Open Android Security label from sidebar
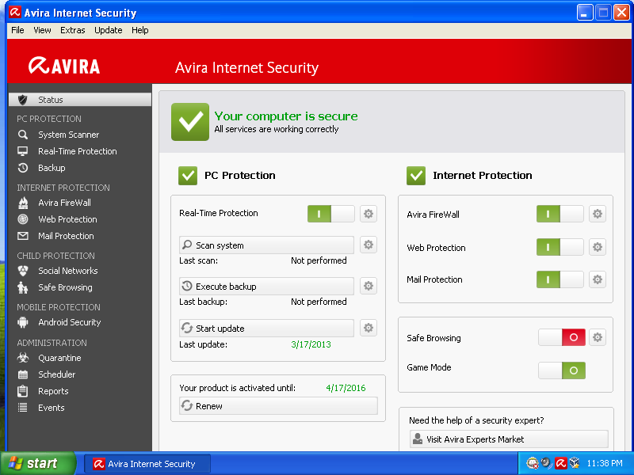 click(x=69, y=322)
